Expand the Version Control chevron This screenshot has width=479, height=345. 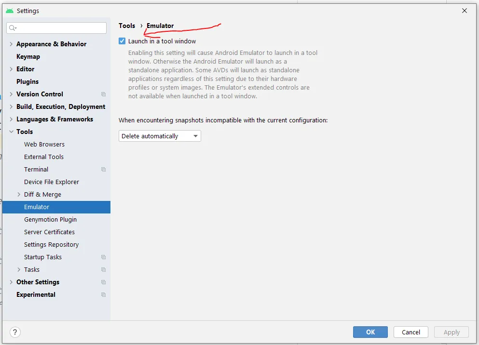tap(11, 94)
